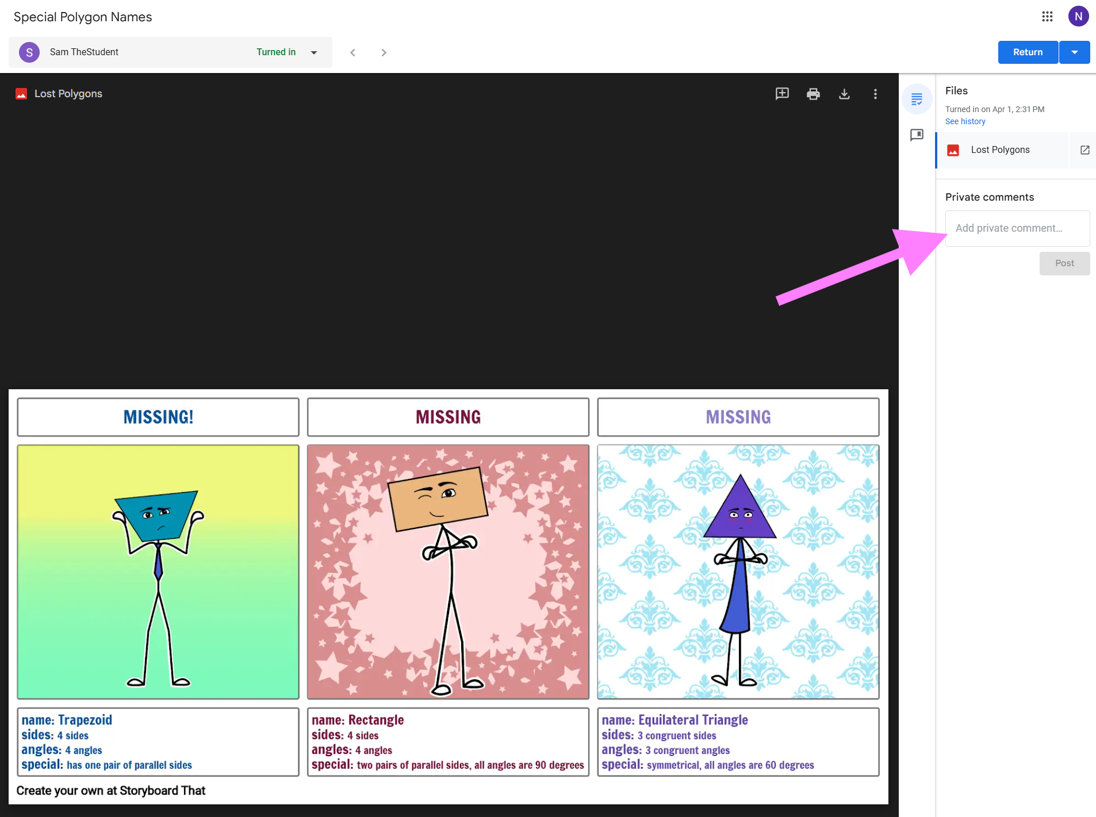Expand the Return button dropdown arrow

1075,52
